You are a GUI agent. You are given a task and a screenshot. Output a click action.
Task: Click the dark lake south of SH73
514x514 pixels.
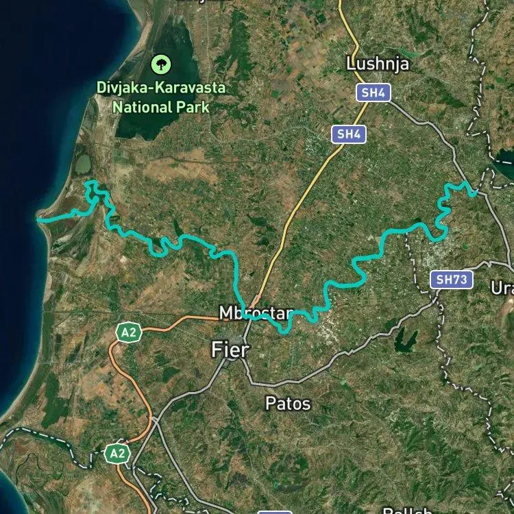pyautogui.click(x=405, y=339)
